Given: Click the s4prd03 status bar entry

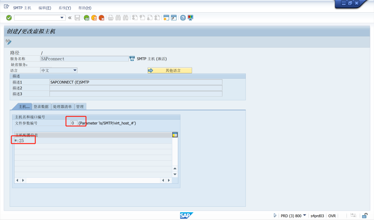Looking at the screenshot, I should tap(317, 216).
